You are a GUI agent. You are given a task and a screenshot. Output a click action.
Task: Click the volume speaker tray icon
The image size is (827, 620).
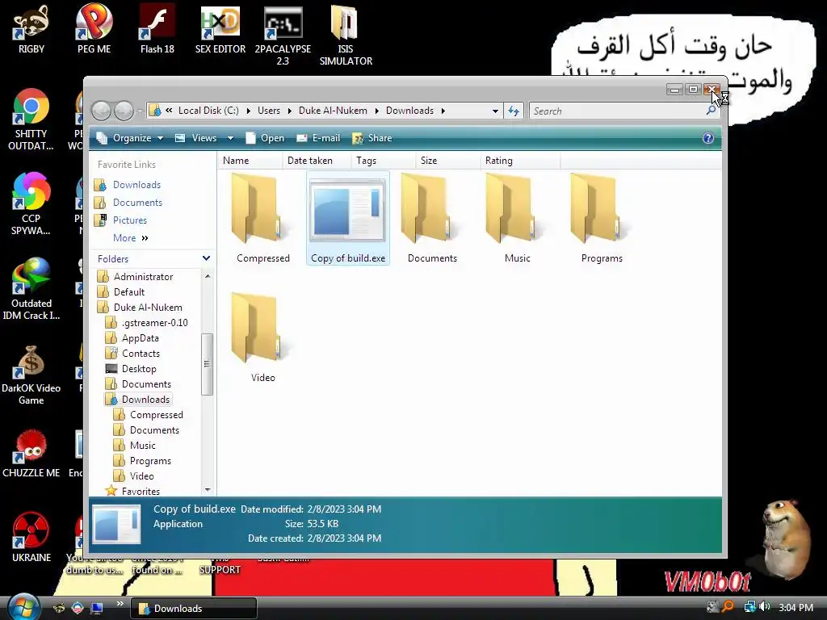coord(765,607)
